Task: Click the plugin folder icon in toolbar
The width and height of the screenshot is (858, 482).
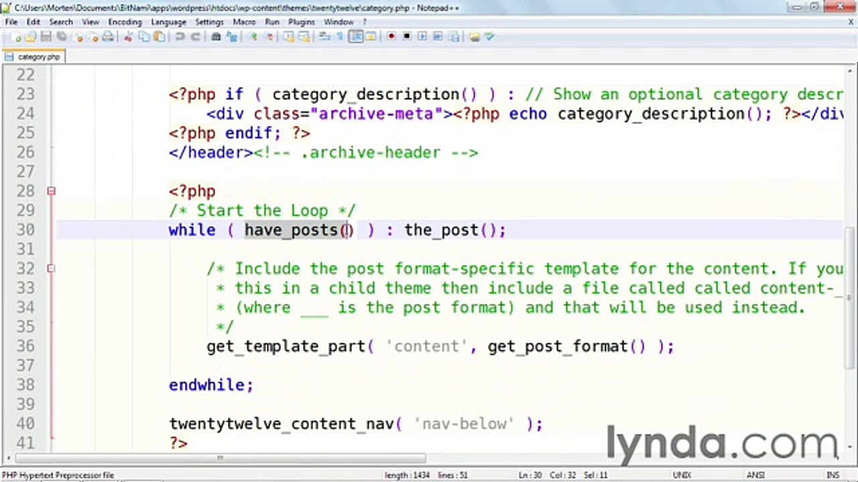Action: pos(474,37)
